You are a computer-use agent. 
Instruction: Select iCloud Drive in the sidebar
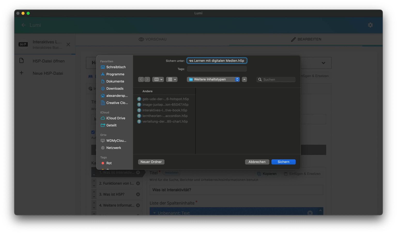[x=115, y=118]
